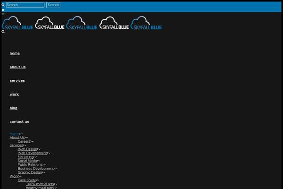Open the 'Social Media' submenu link

pos(27,161)
